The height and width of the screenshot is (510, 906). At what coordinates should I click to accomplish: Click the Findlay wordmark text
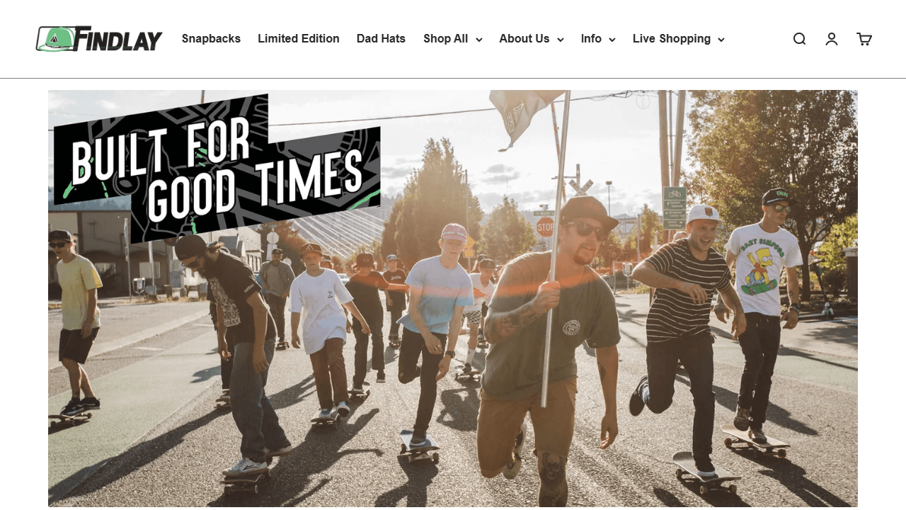[120, 39]
